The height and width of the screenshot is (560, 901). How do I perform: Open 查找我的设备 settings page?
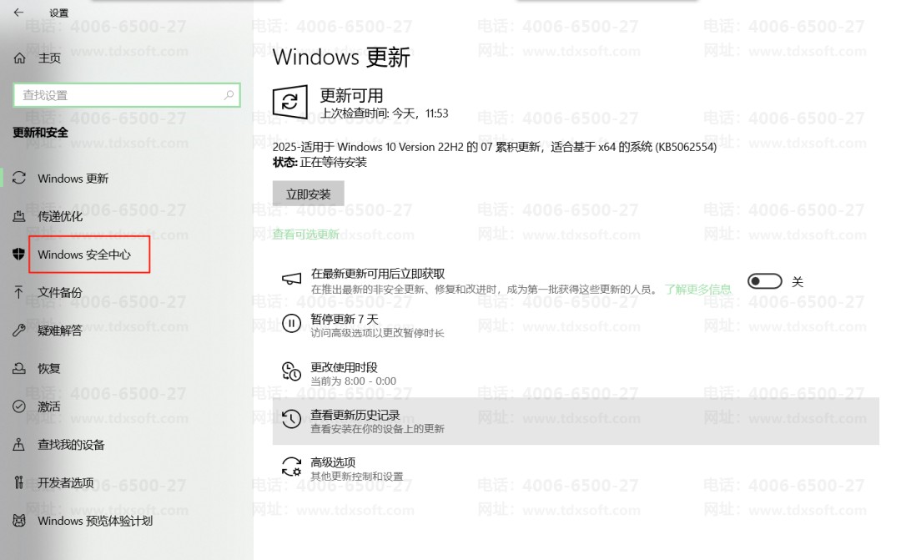(71, 444)
